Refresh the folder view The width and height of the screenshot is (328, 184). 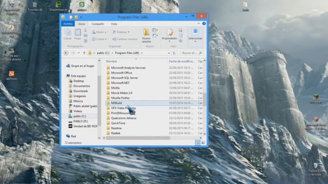click(174, 53)
